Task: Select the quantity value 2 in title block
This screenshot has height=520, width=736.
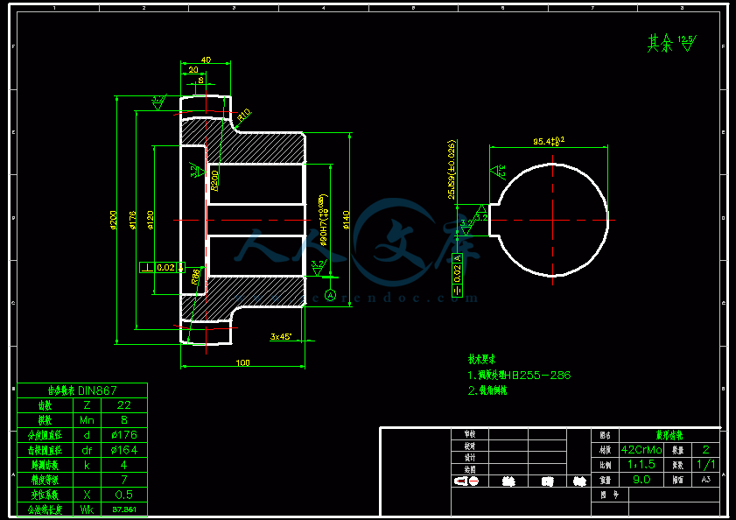Action: coord(705,450)
